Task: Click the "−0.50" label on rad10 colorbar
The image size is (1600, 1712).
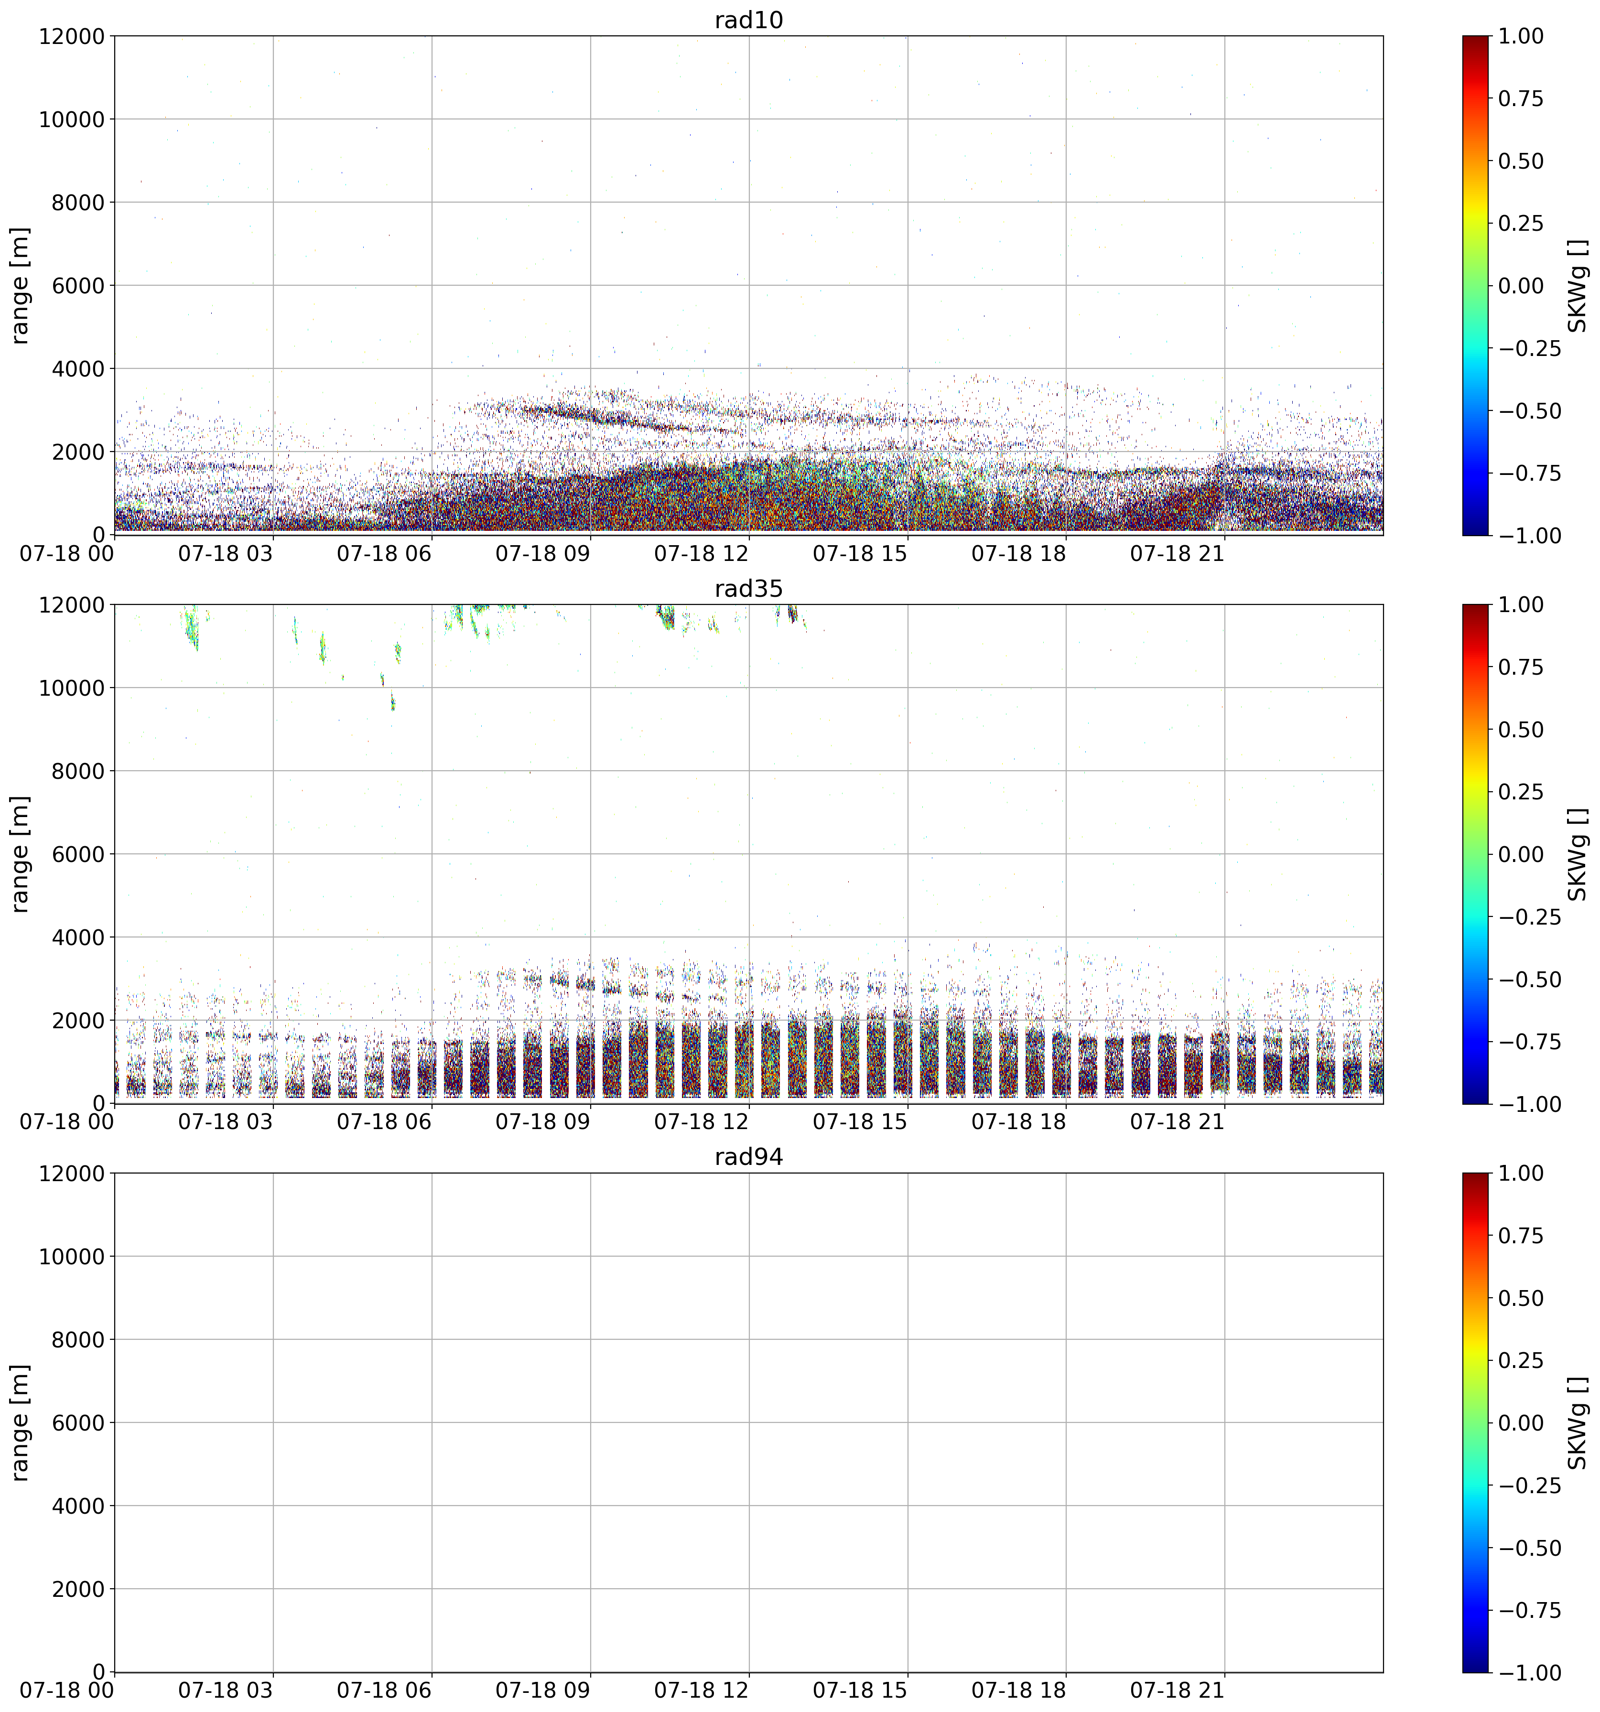Action: click(x=1529, y=411)
